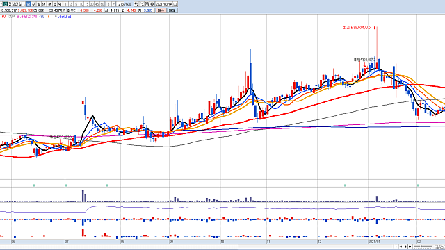
Task: Click the high price annotation 5,900
Action: [x=357, y=28]
